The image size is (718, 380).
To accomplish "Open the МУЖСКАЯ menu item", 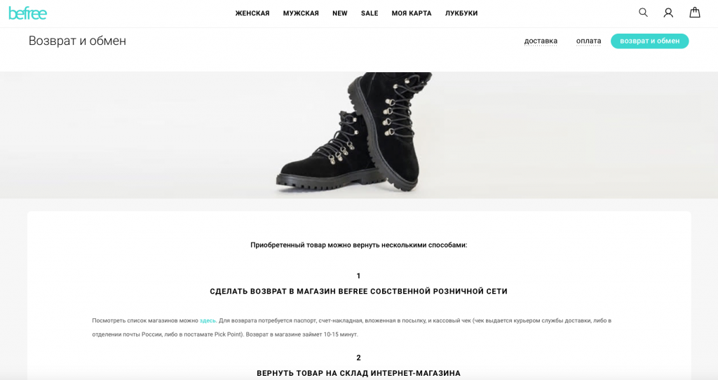I will tap(301, 13).
